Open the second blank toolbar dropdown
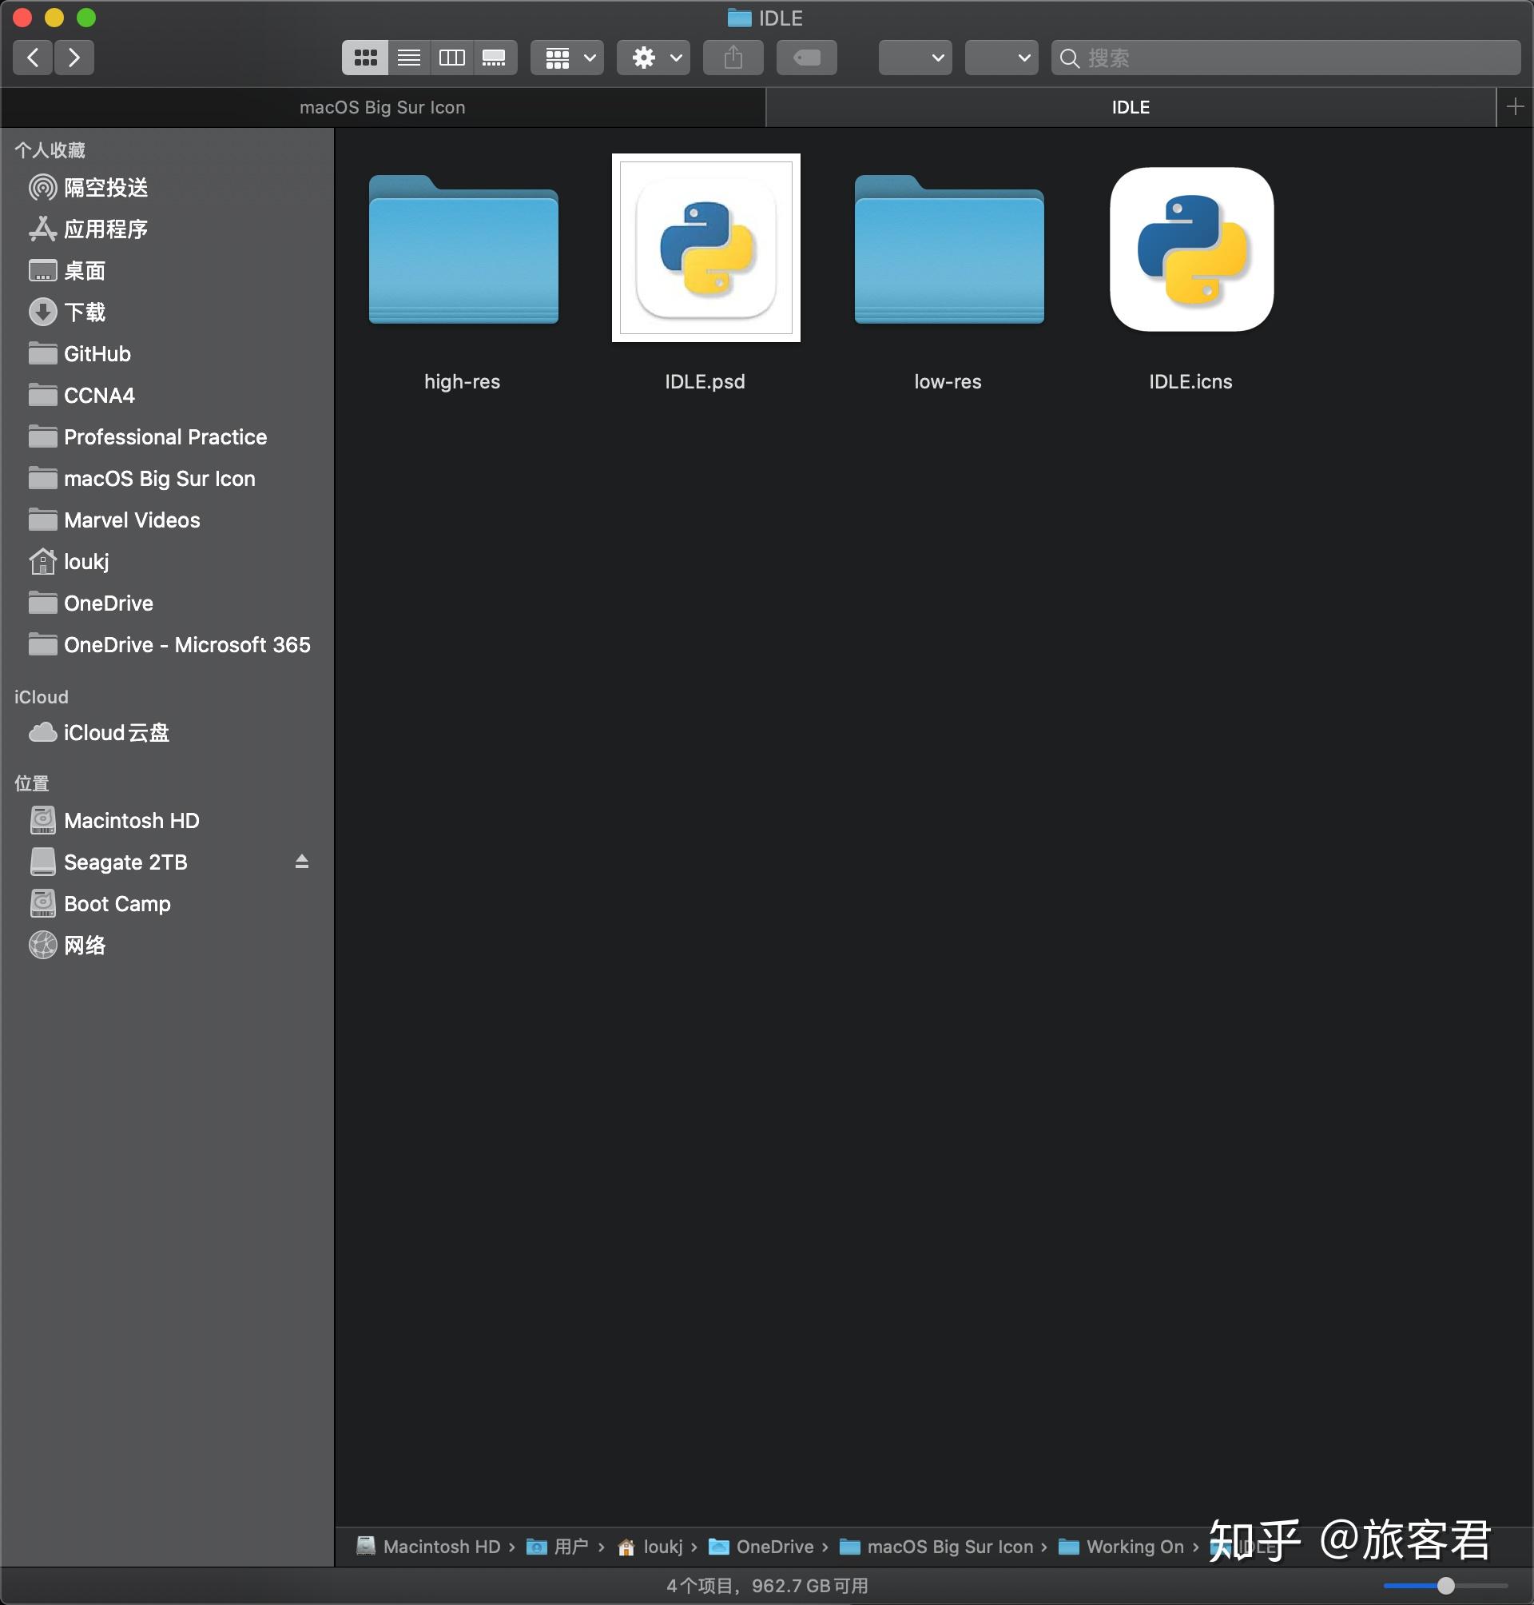 (x=1001, y=58)
